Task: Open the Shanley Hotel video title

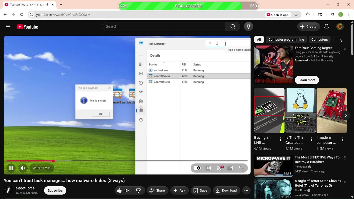Action: coord(318,183)
